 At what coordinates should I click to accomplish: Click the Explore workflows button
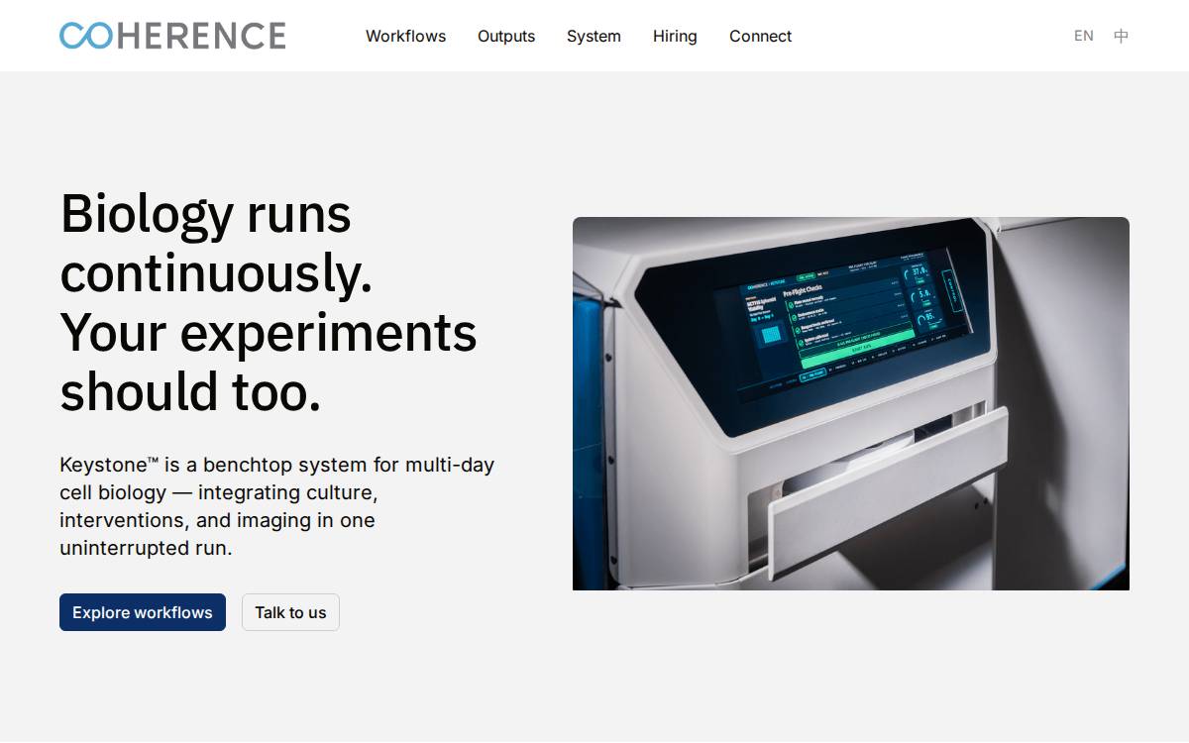click(143, 612)
